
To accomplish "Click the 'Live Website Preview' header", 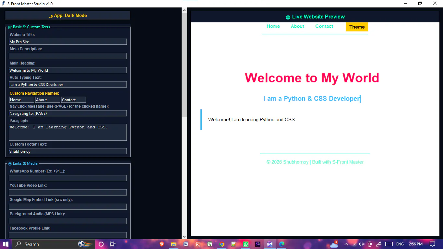I will [315, 17].
